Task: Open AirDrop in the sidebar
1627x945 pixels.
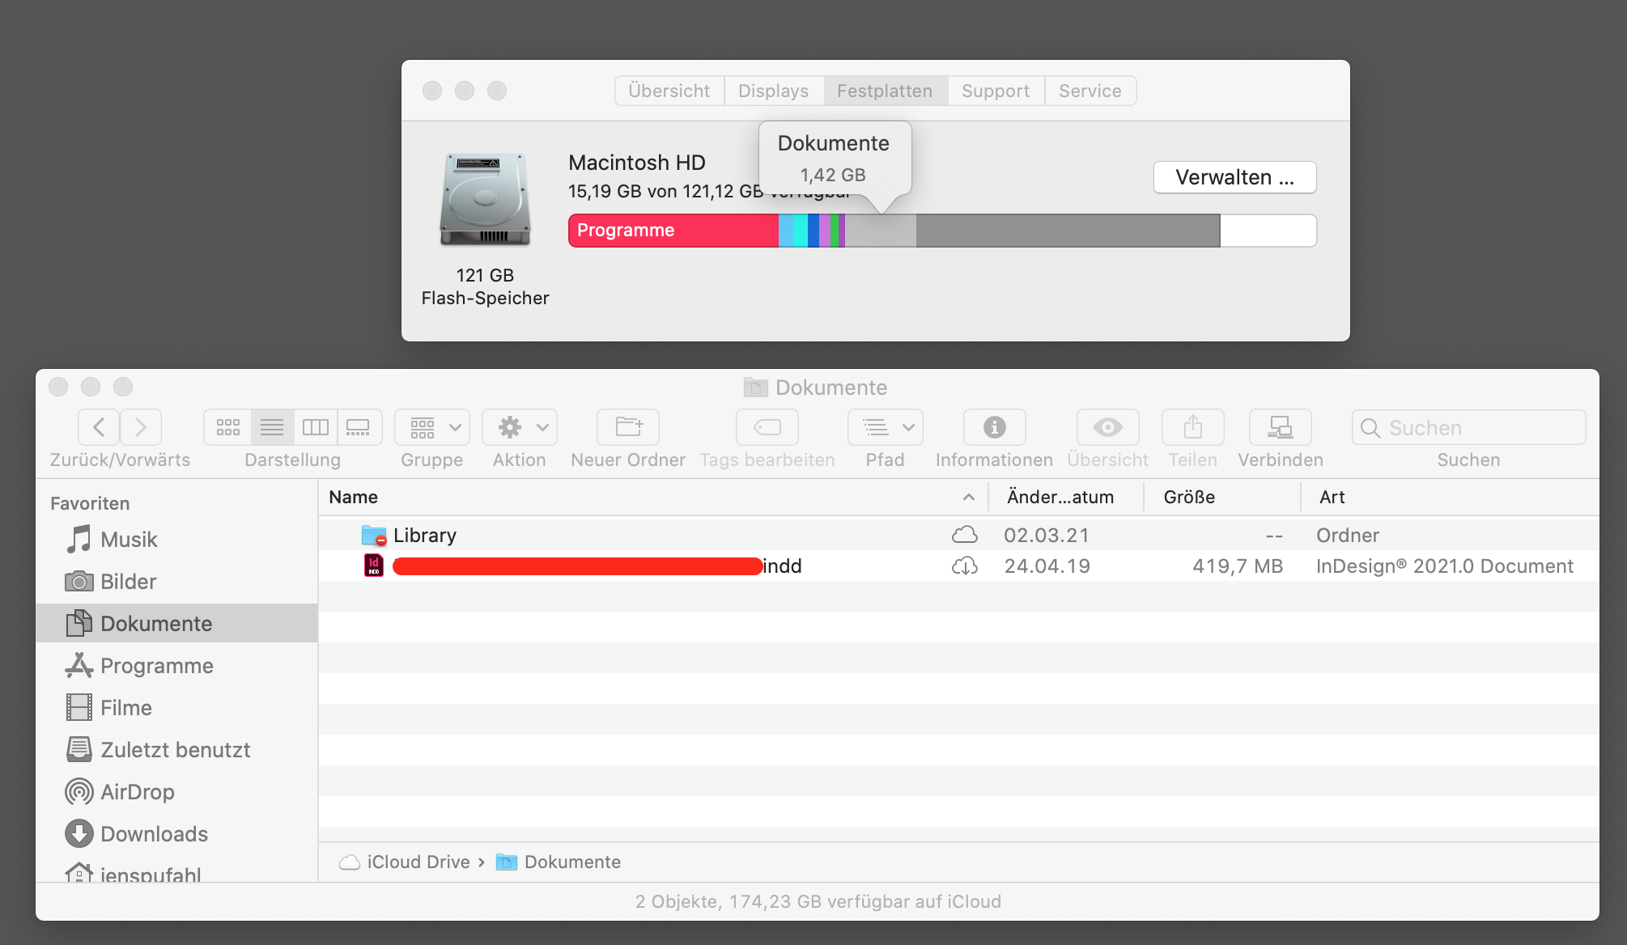Action: click(137, 792)
